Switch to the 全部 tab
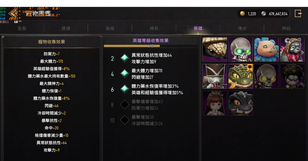Screen dimensions: 308x161 point(22,28)
